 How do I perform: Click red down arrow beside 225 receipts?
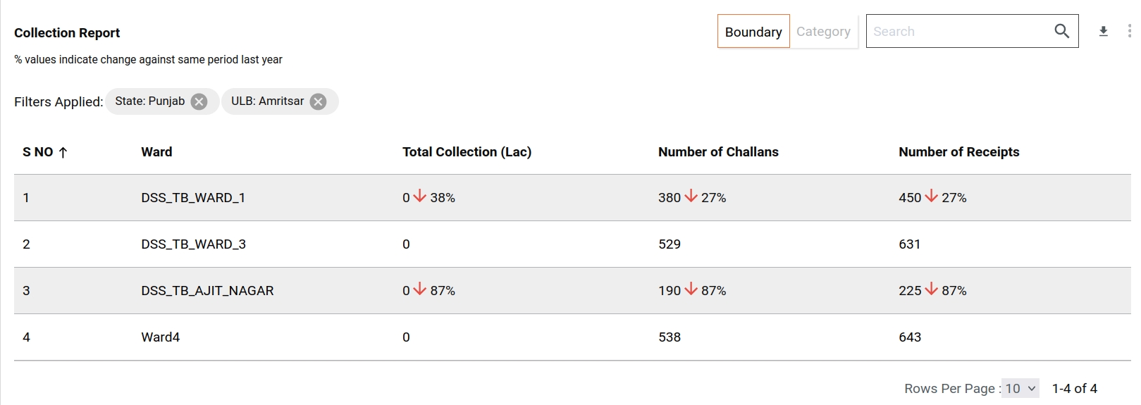pyautogui.click(x=931, y=289)
